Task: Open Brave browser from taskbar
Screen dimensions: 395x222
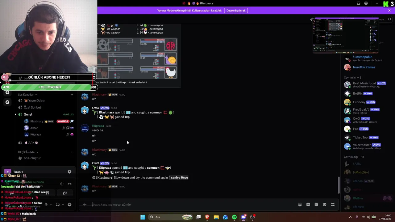Action: tap(207, 217)
